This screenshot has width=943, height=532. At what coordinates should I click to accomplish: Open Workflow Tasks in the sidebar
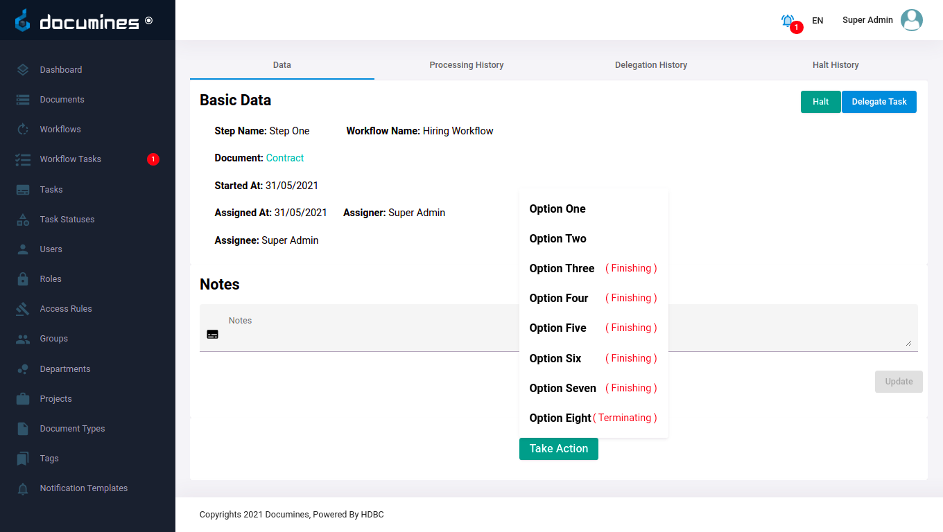click(x=71, y=159)
